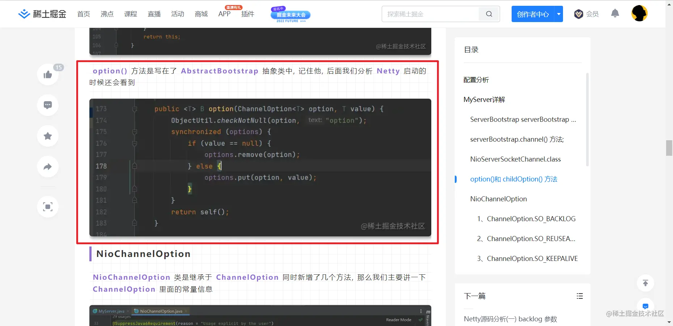Viewport: 673px width, 326px height.
Task: Open the list icon beside 下一篇
Action: 580,296
